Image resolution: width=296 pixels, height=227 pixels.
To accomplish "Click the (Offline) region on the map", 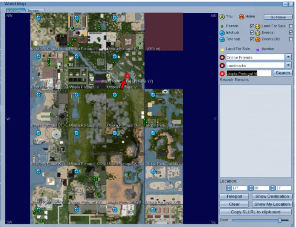I will click(x=164, y=32).
